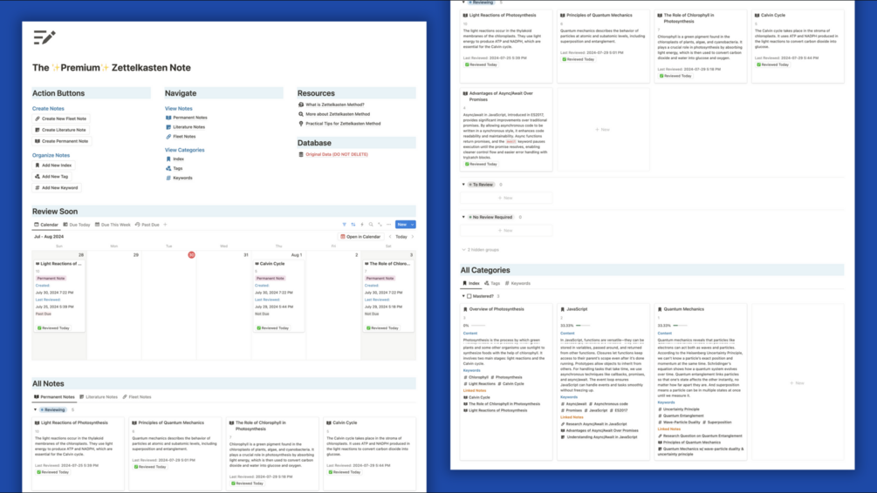Add a new view with the plus after Past Due

click(x=165, y=225)
